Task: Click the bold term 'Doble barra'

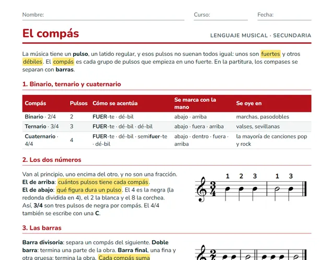Action: tap(96, 246)
